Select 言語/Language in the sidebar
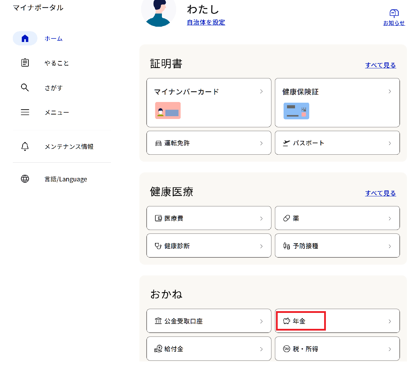Image resolution: width=416 pixels, height=367 pixels. click(x=66, y=179)
